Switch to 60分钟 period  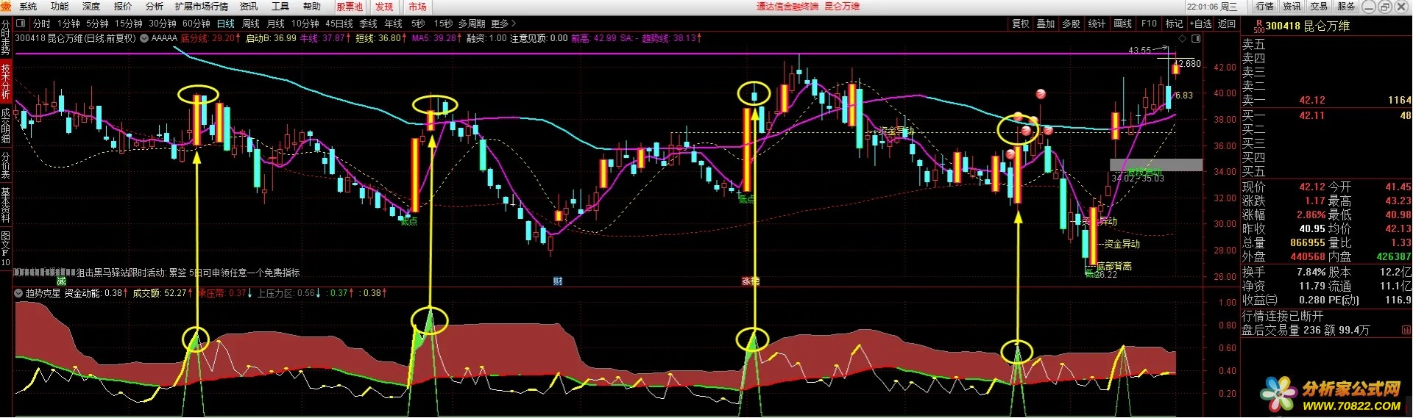coord(196,24)
